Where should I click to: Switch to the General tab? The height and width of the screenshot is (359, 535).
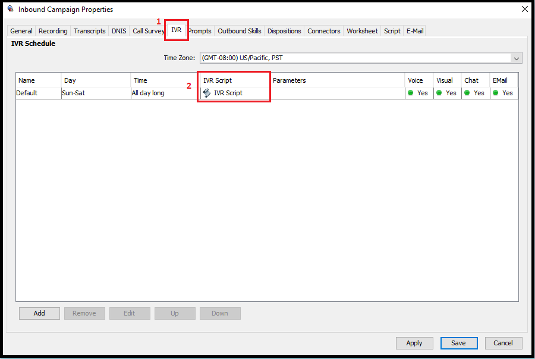pyautogui.click(x=21, y=31)
